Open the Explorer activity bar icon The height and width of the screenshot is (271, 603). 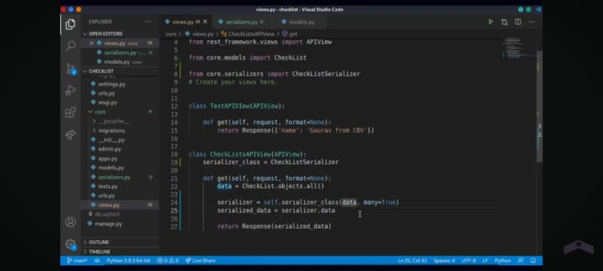click(70, 24)
